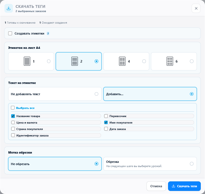The width and height of the screenshot is (205, 194).
Task: Click the six-label page layout icon
Action: pyautogui.click(x=170, y=61)
